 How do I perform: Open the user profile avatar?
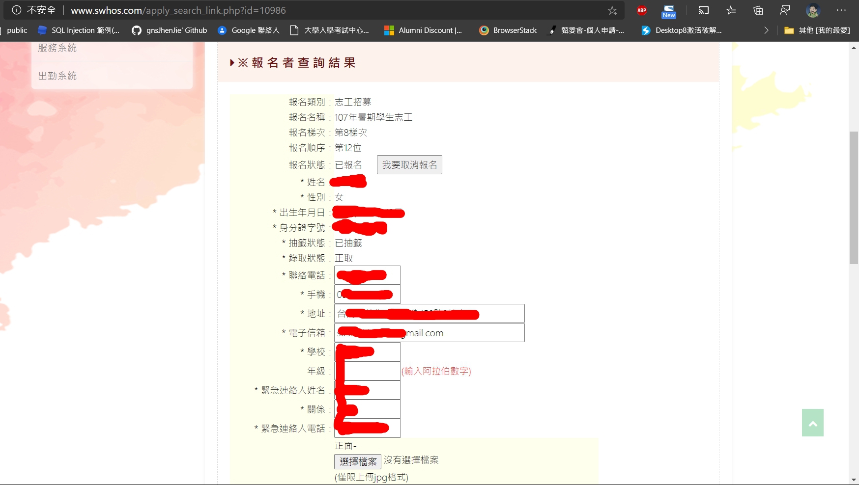point(813,10)
